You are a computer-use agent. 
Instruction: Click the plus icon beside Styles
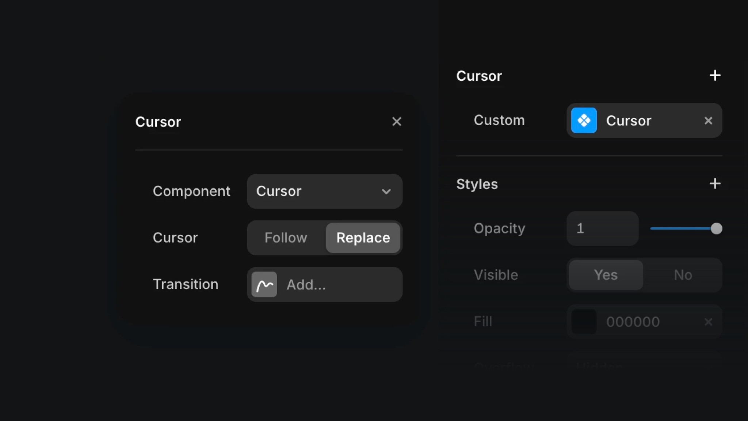click(x=715, y=183)
